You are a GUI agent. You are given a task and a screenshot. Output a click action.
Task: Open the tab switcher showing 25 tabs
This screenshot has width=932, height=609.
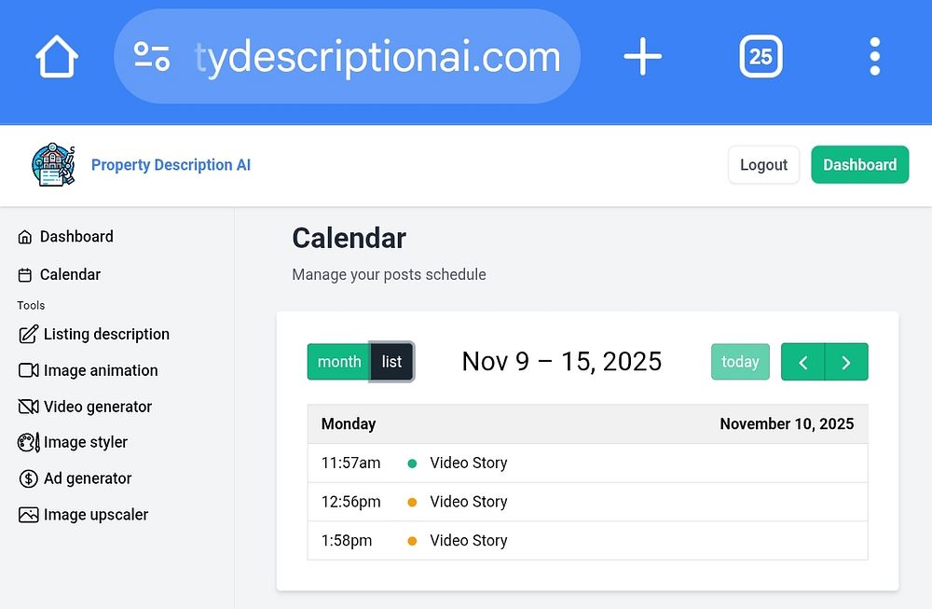[761, 57]
